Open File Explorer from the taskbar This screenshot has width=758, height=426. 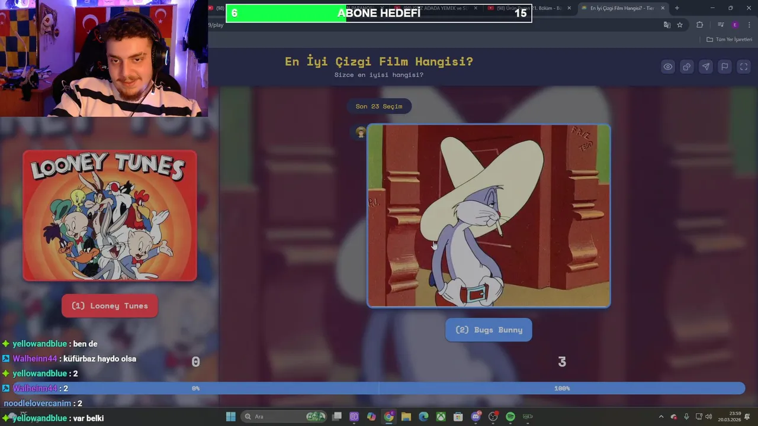(406, 417)
